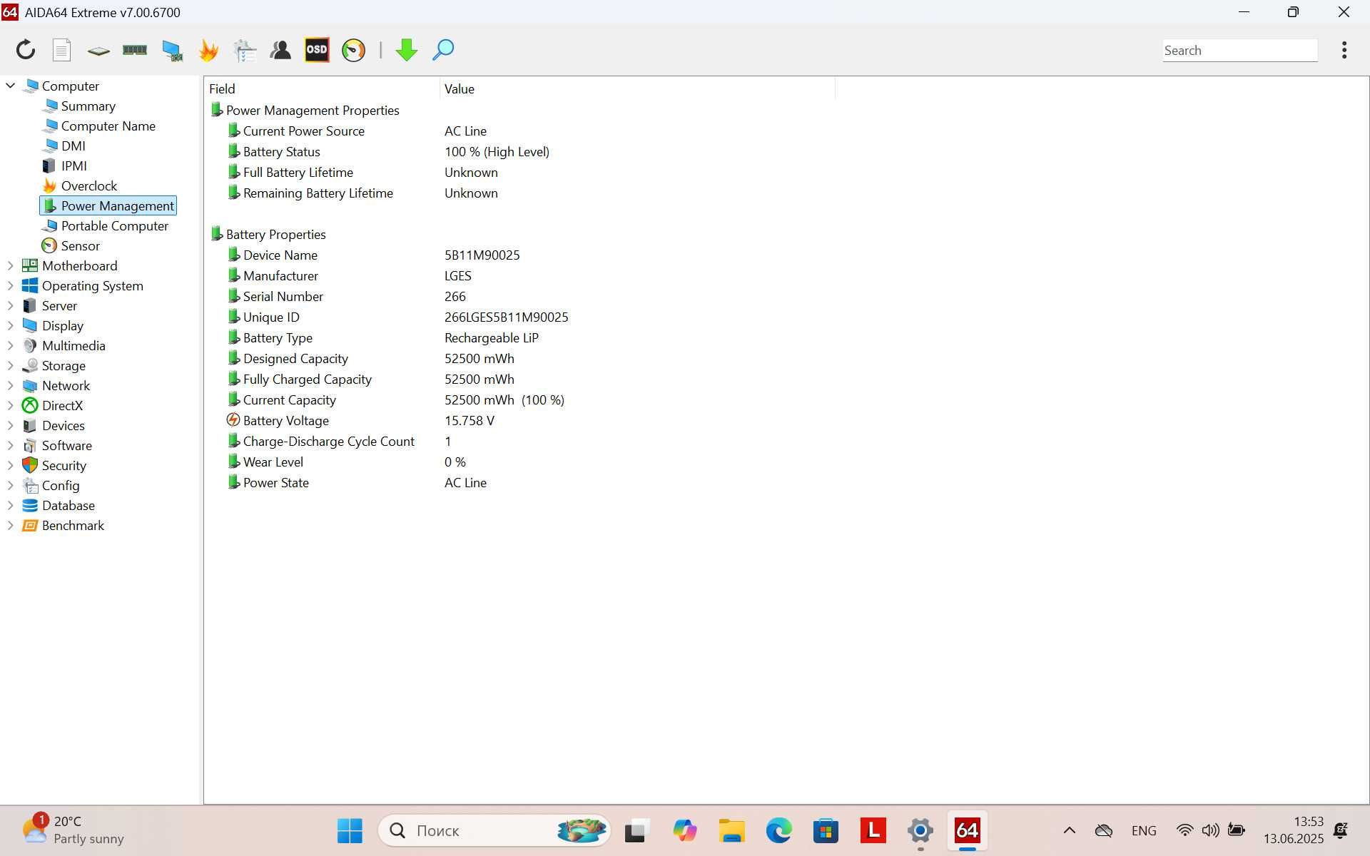The image size is (1370, 856).
Task: Select the Wear Level row
Action: (x=519, y=462)
